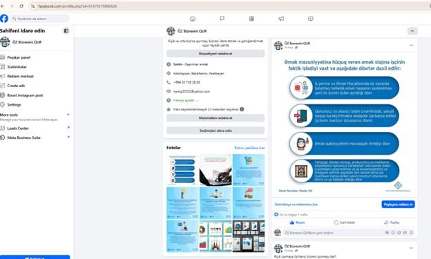Viewport: 431px width, 259px height.
Task: Like the post with Bəyən button
Action: click(x=298, y=222)
